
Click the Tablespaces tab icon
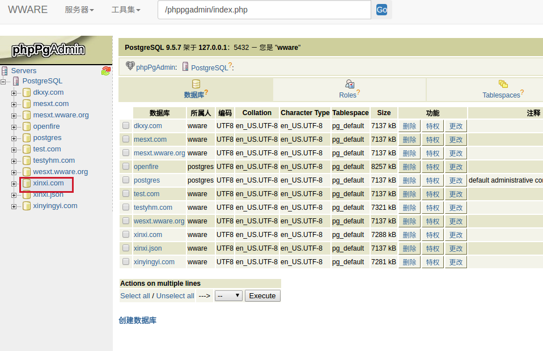pyautogui.click(x=503, y=84)
